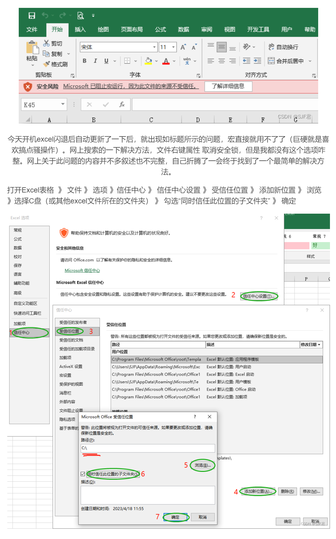Image resolution: width=336 pixels, height=539 pixels.
Task: Switch to the 页面布局 ribbon tab
Action: [x=132, y=29]
